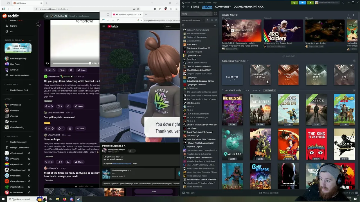The image size is (360, 202).
Task: Toggle star for r/astrophotography community
Action: (29, 181)
